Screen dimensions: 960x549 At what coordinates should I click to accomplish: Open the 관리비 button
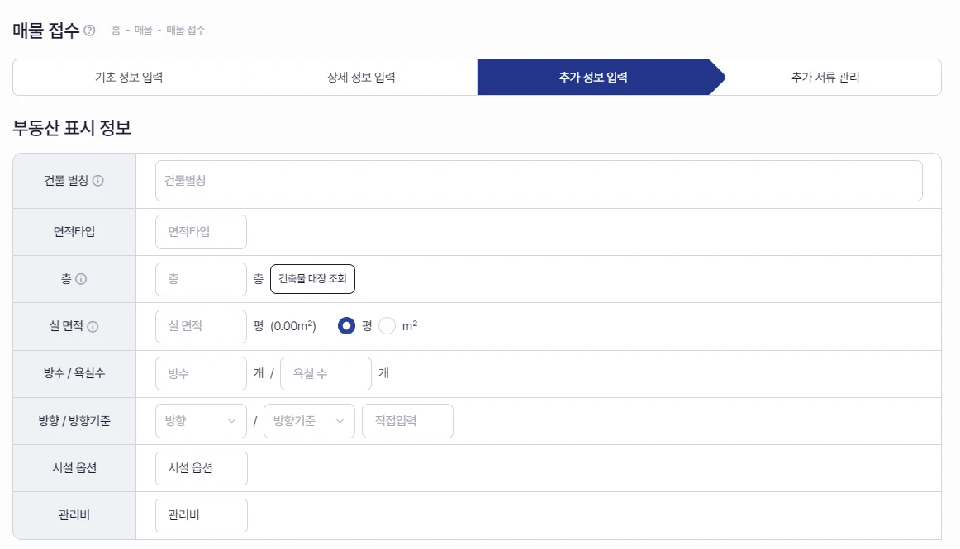coord(202,515)
